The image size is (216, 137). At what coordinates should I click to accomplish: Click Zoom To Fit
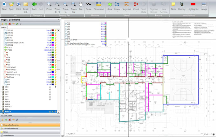57,8
